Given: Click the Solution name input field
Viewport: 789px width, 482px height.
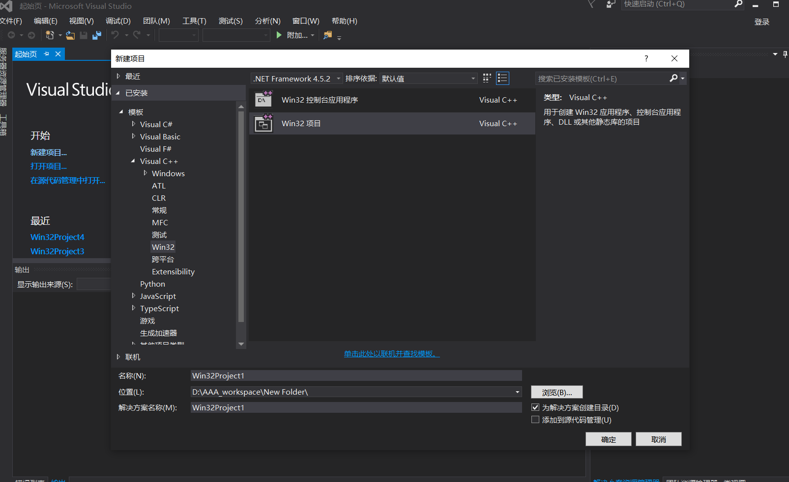Looking at the screenshot, I should 356,407.
